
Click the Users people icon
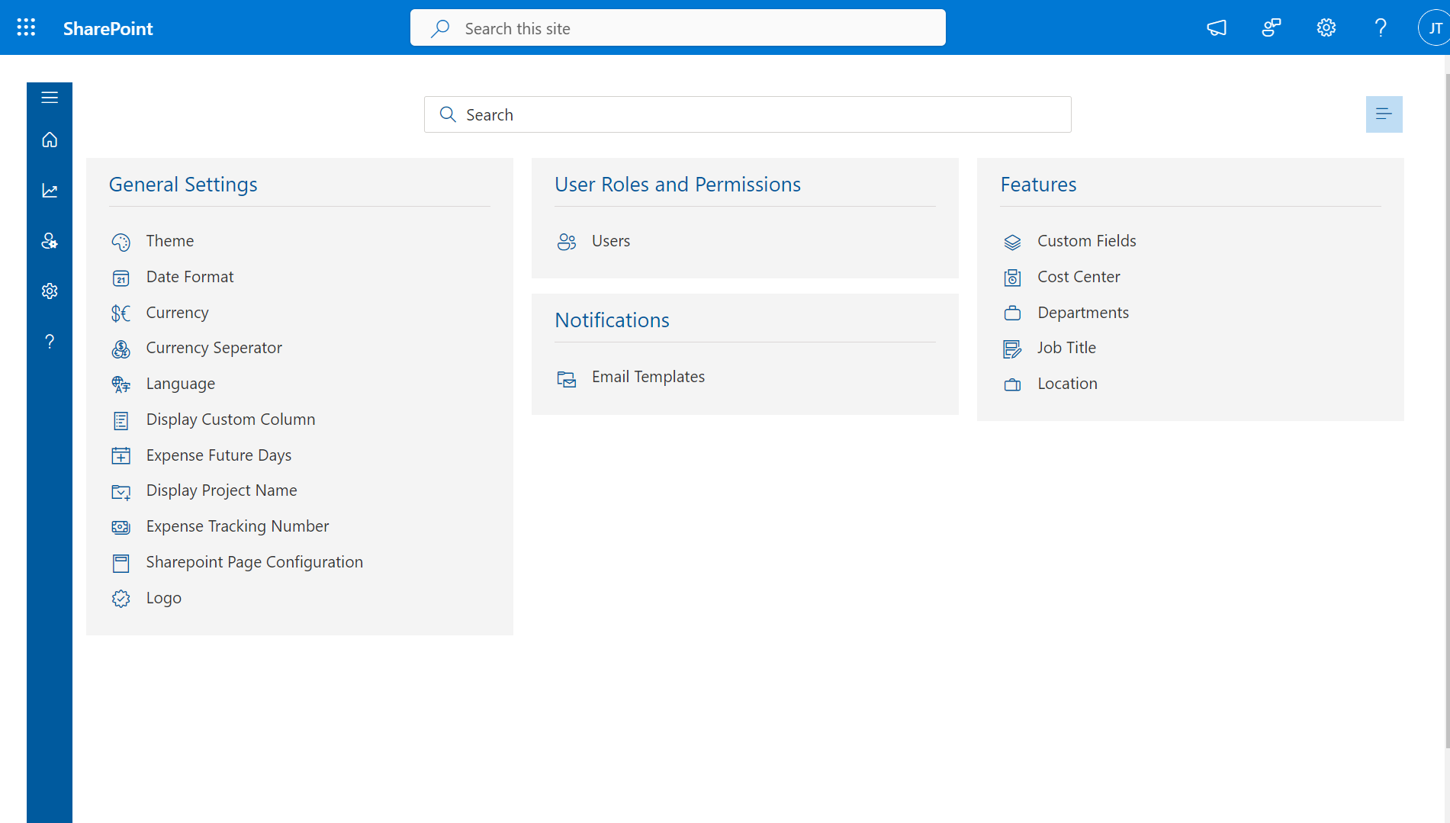566,242
